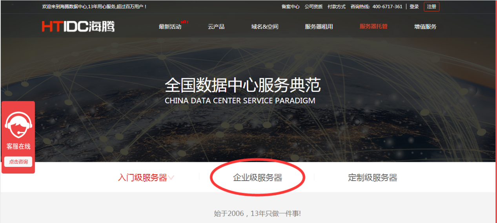Click the red HOT badge
497x223 pixels.
coord(184,22)
